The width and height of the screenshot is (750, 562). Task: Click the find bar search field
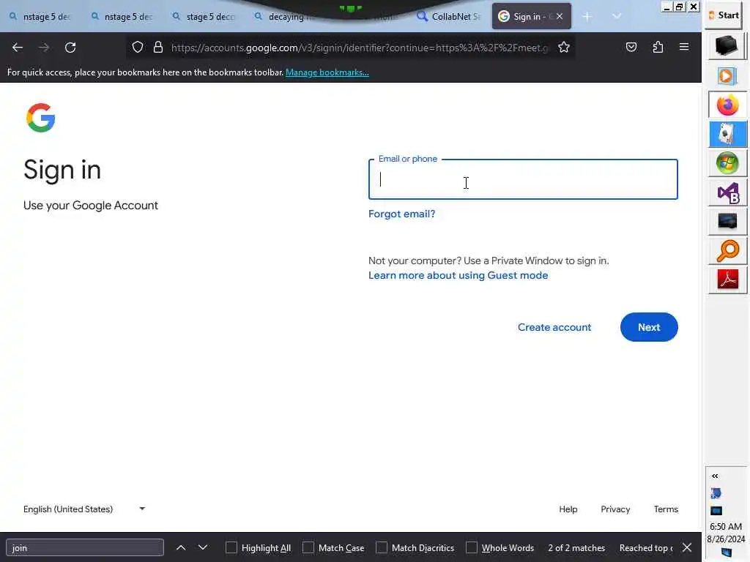click(x=85, y=547)
